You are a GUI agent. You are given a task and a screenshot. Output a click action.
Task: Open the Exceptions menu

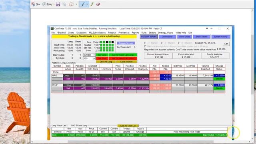[x=82, y=33]
